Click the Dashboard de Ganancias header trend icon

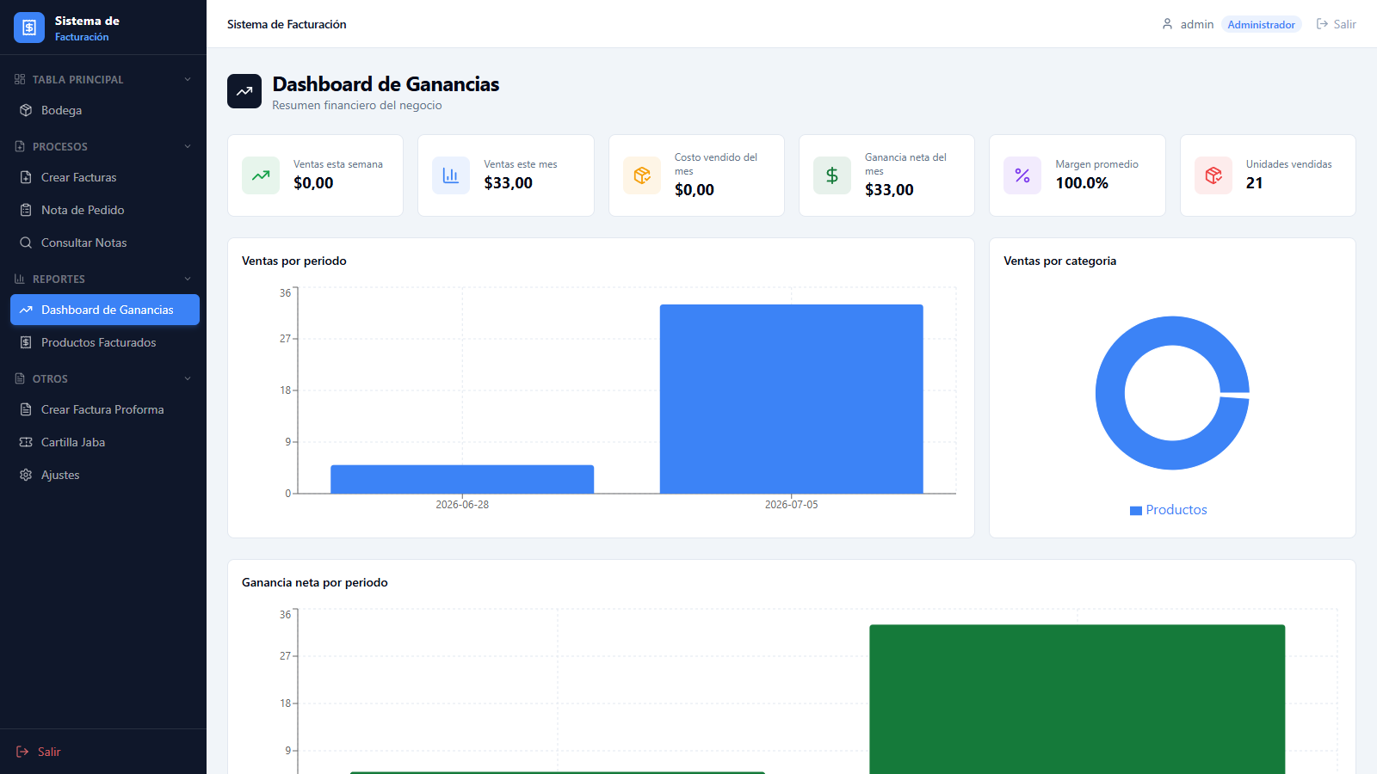(244, 91)
